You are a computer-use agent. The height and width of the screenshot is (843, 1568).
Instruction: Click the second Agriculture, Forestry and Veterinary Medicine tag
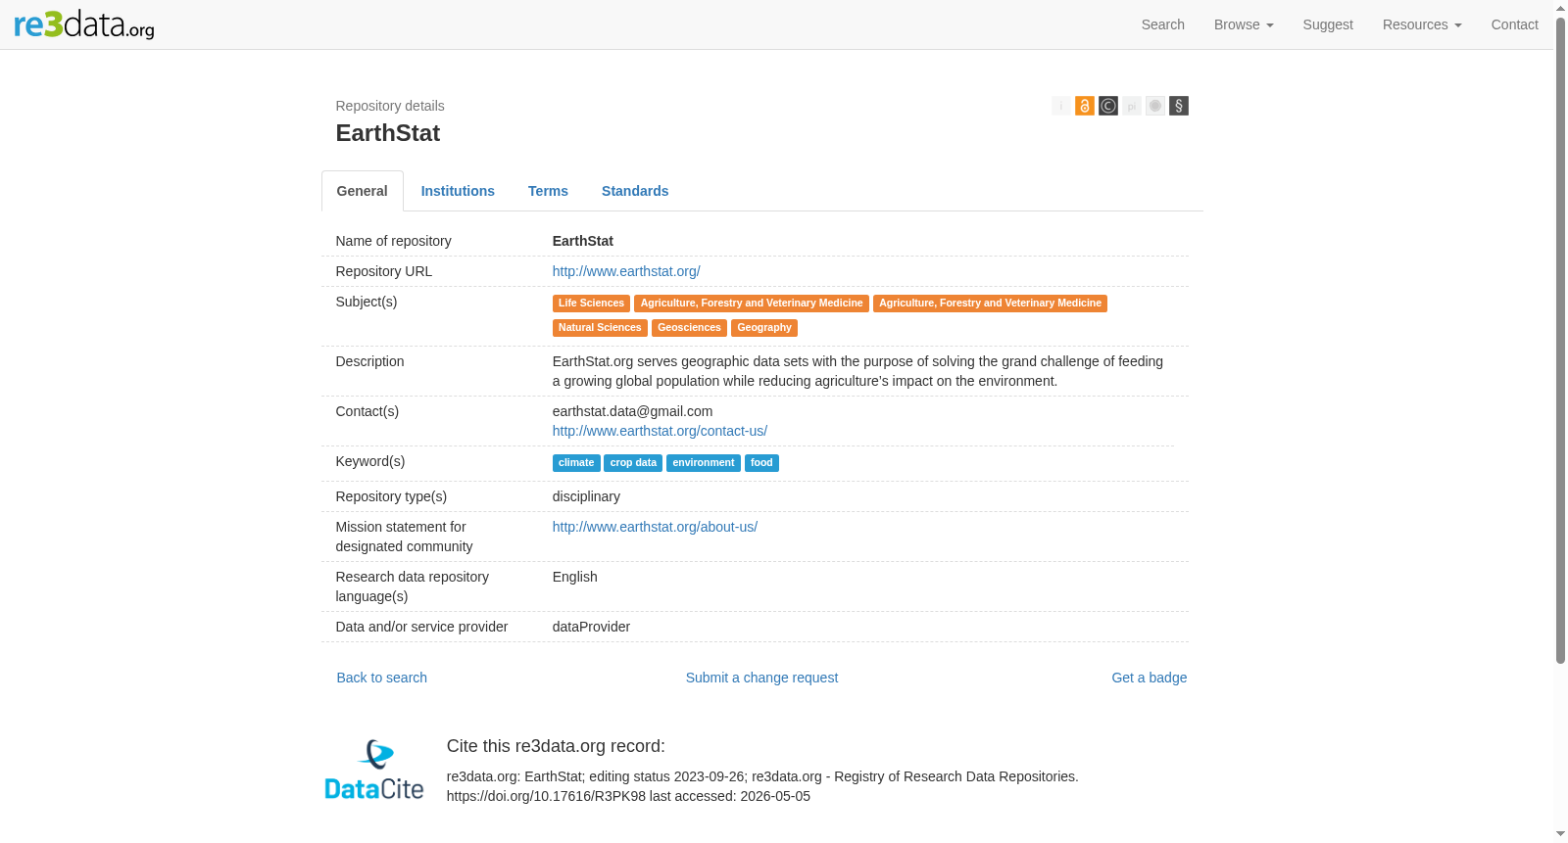tap(990, 304)
